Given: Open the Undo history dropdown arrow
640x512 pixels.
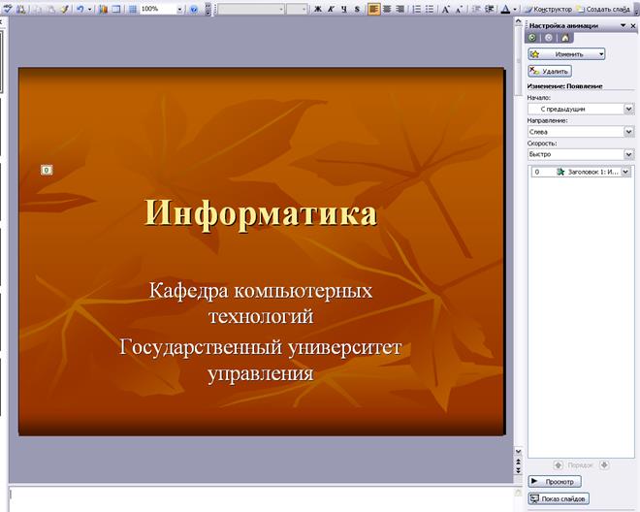Looking at the screenshot, I should click(x=90, y=9).
